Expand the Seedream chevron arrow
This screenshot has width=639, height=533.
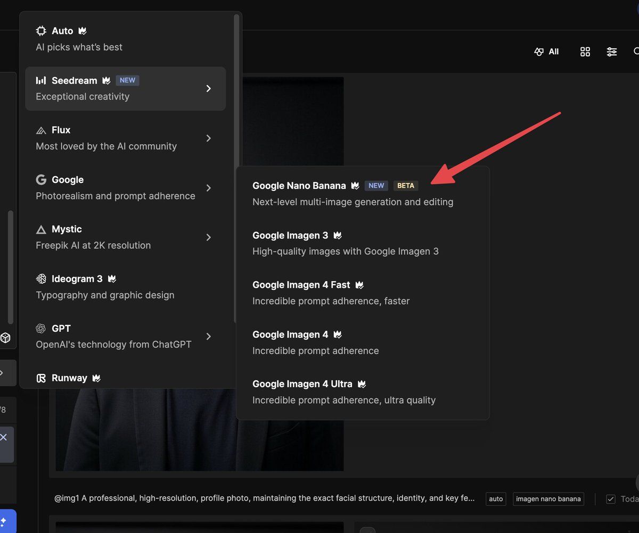[x=209, y=88]
